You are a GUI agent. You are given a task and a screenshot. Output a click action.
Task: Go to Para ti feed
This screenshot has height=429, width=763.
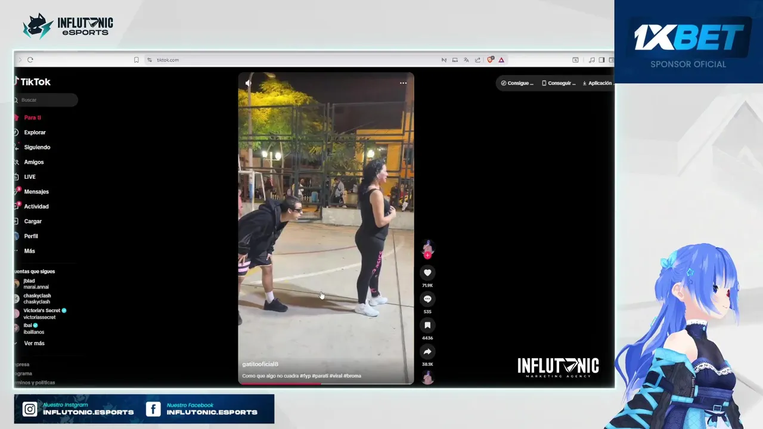[32, 117]
